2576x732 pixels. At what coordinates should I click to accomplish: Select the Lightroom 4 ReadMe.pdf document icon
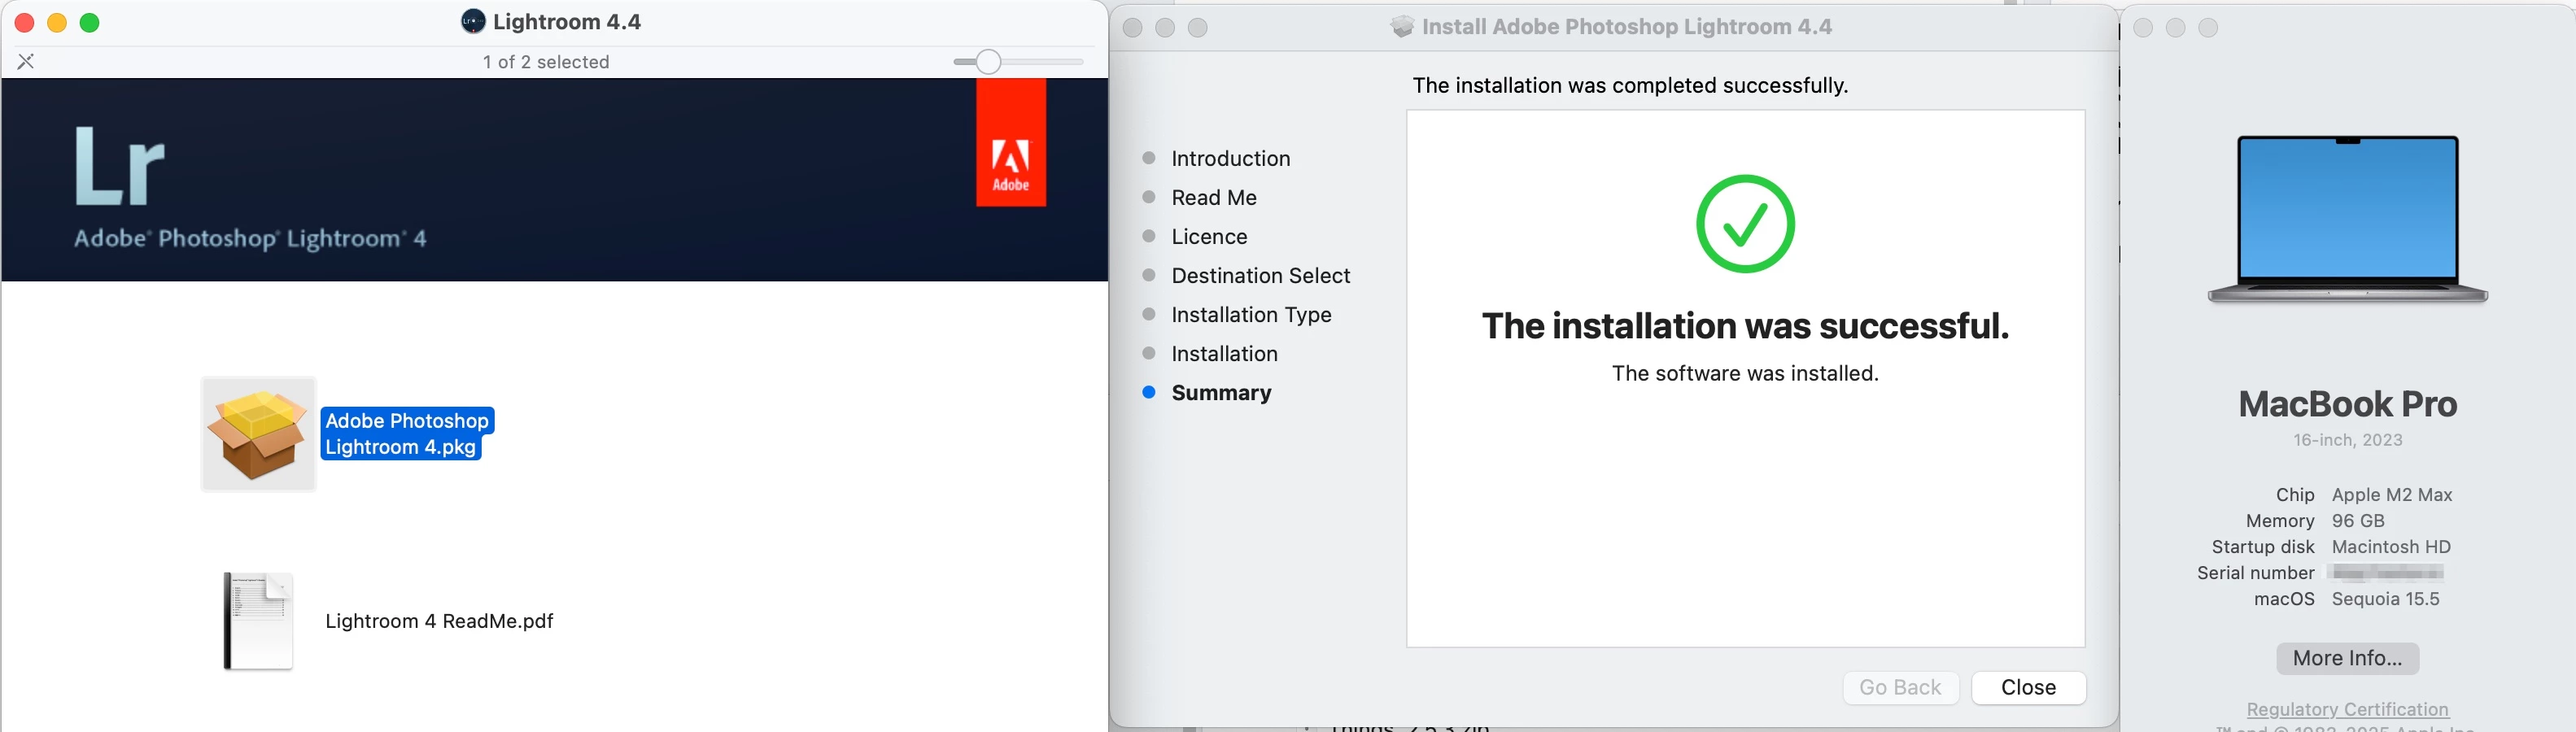pos(258,621)
